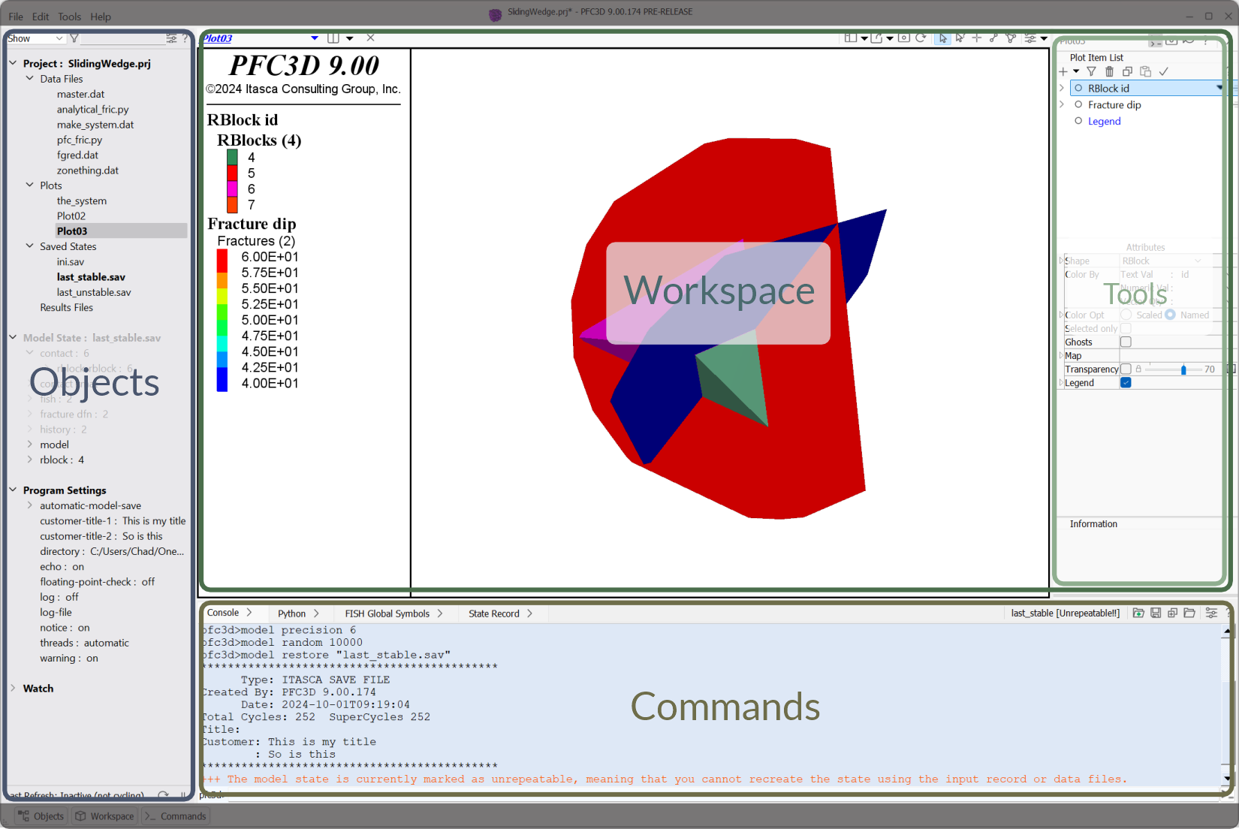This screenshot has width=1239, height=829.
Task: Toggle the Transparency checkbox
Action: click(x=1126, y=369)
